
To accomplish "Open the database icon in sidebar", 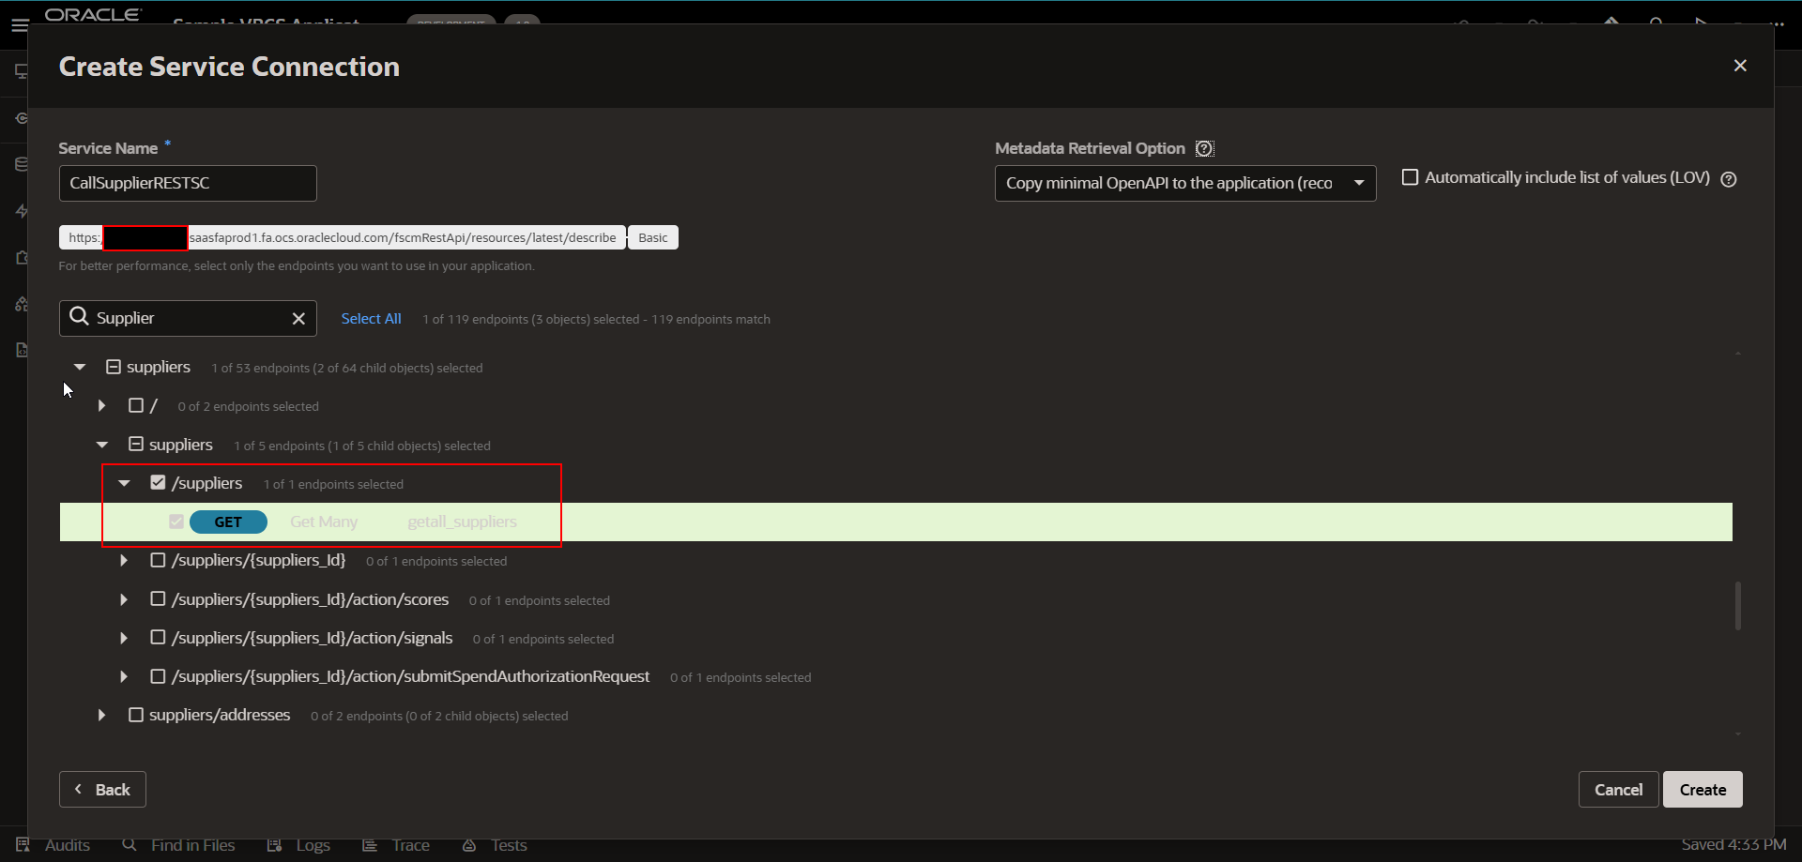I will pyautogui.click(x=21, y=164).
